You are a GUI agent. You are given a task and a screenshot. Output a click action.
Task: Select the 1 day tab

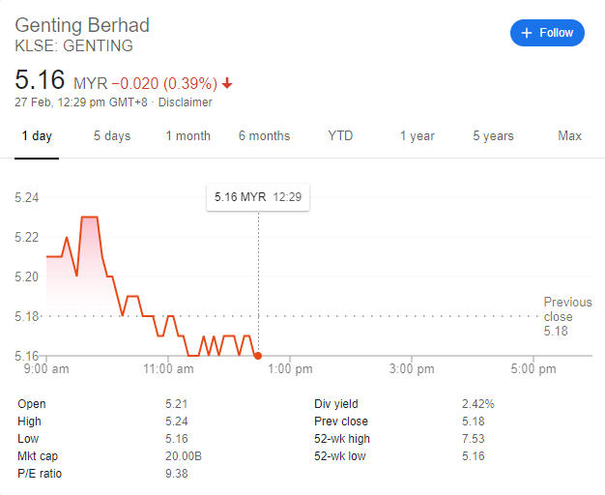37,136
